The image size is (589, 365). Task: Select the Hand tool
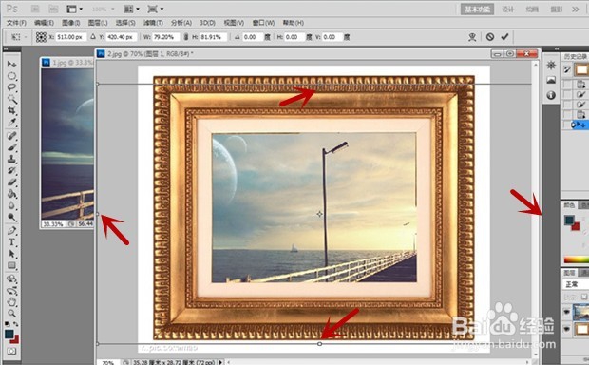(11, 302)
